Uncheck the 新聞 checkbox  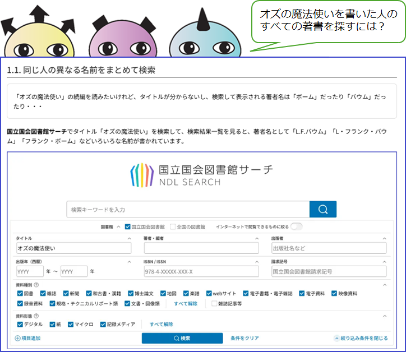tap(66, 293)
